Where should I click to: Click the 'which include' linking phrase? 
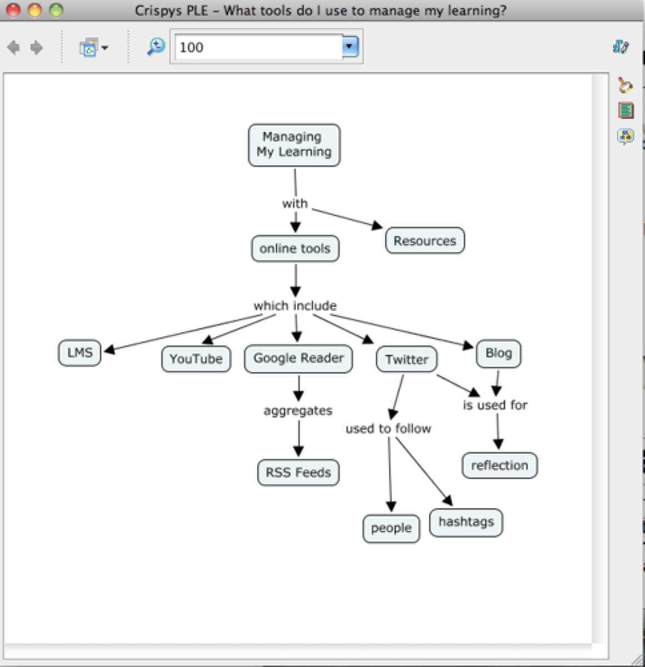(295, 306)
